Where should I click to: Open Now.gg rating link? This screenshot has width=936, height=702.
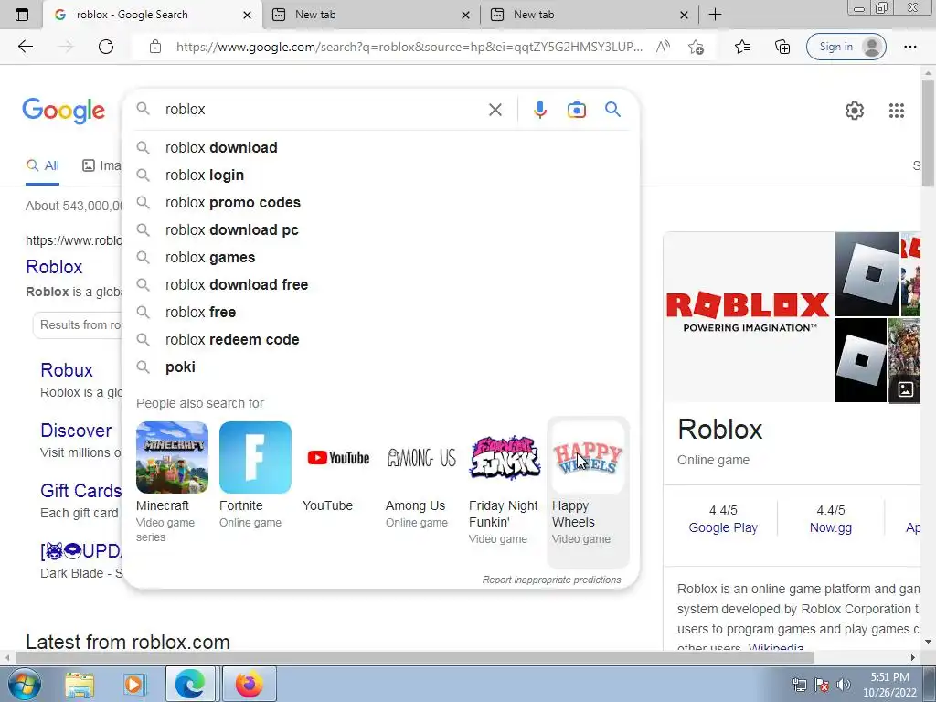[830, 527]
